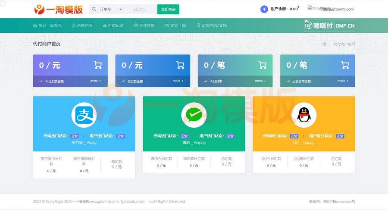Click the yen account balance icon
Screen dimensions: 388x210
pyautogui.click(x=264, y=9)
